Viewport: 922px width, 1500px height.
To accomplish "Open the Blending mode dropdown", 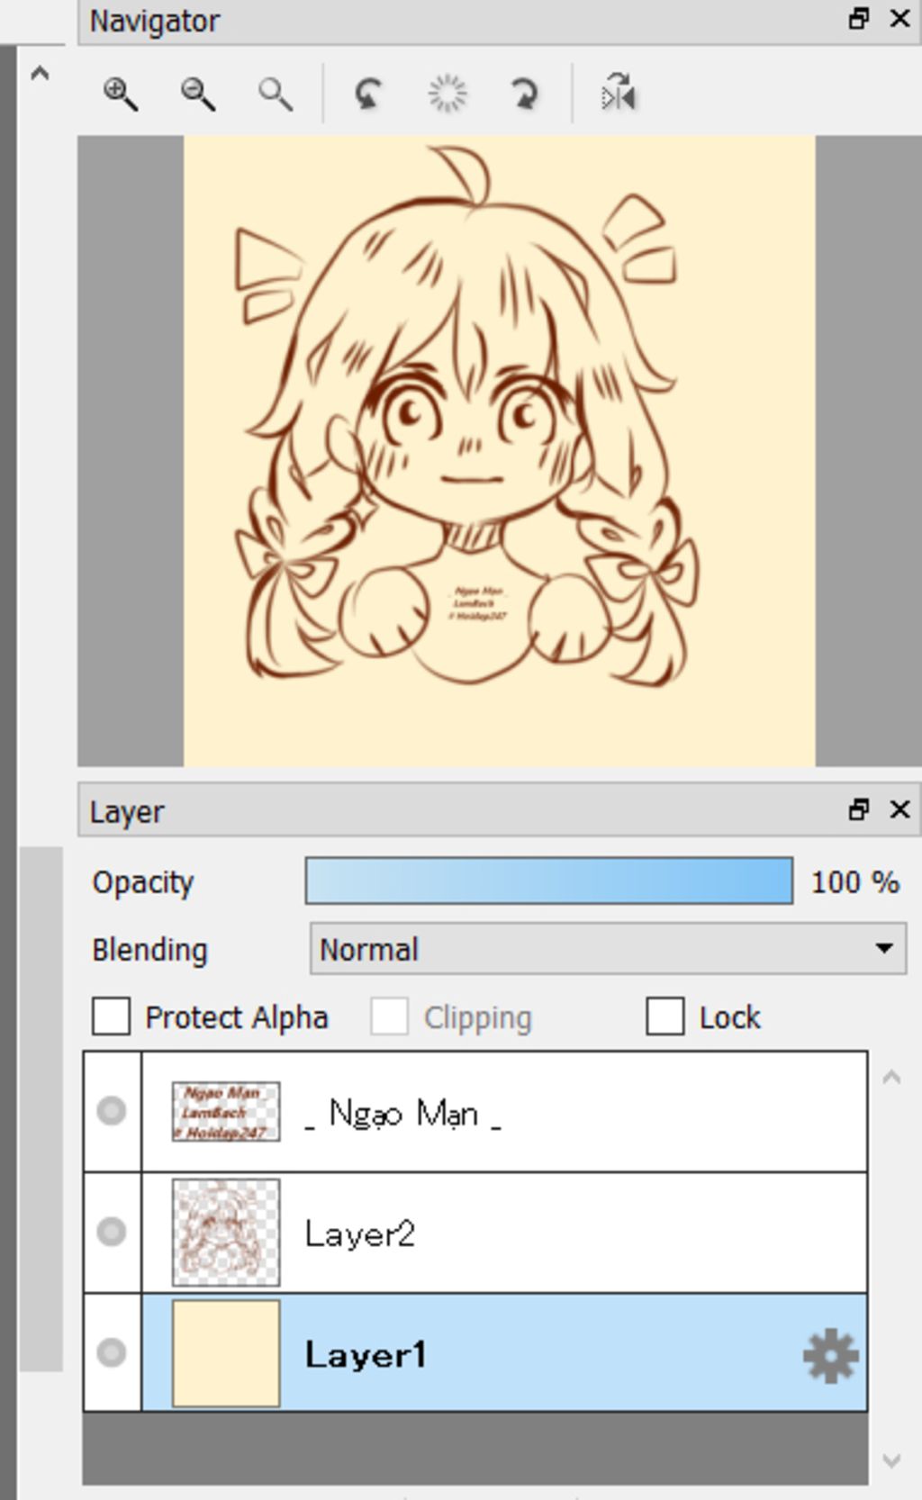I will [x=609, y=948].
